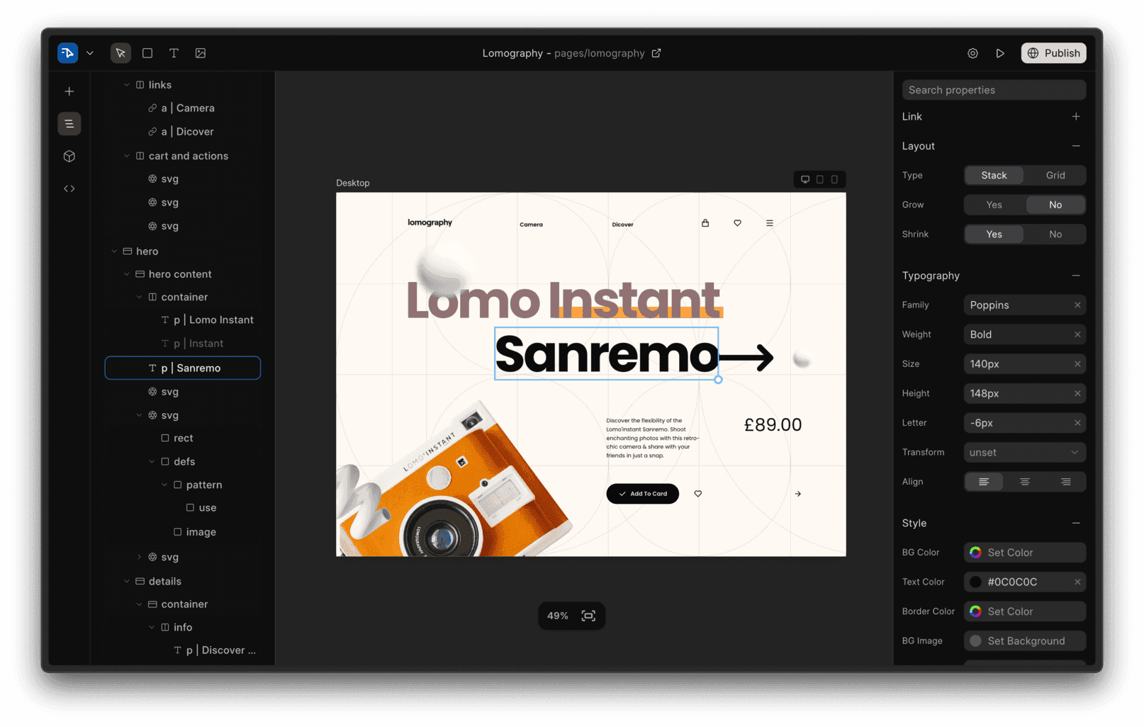Open the navigator layers panel icon

[x=69, y=124]
